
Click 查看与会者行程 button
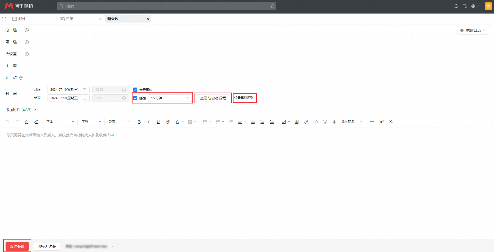pos(213,98)
